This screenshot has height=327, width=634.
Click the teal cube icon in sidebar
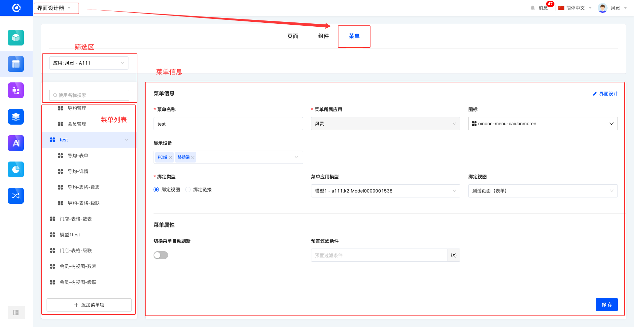[16, 38]
